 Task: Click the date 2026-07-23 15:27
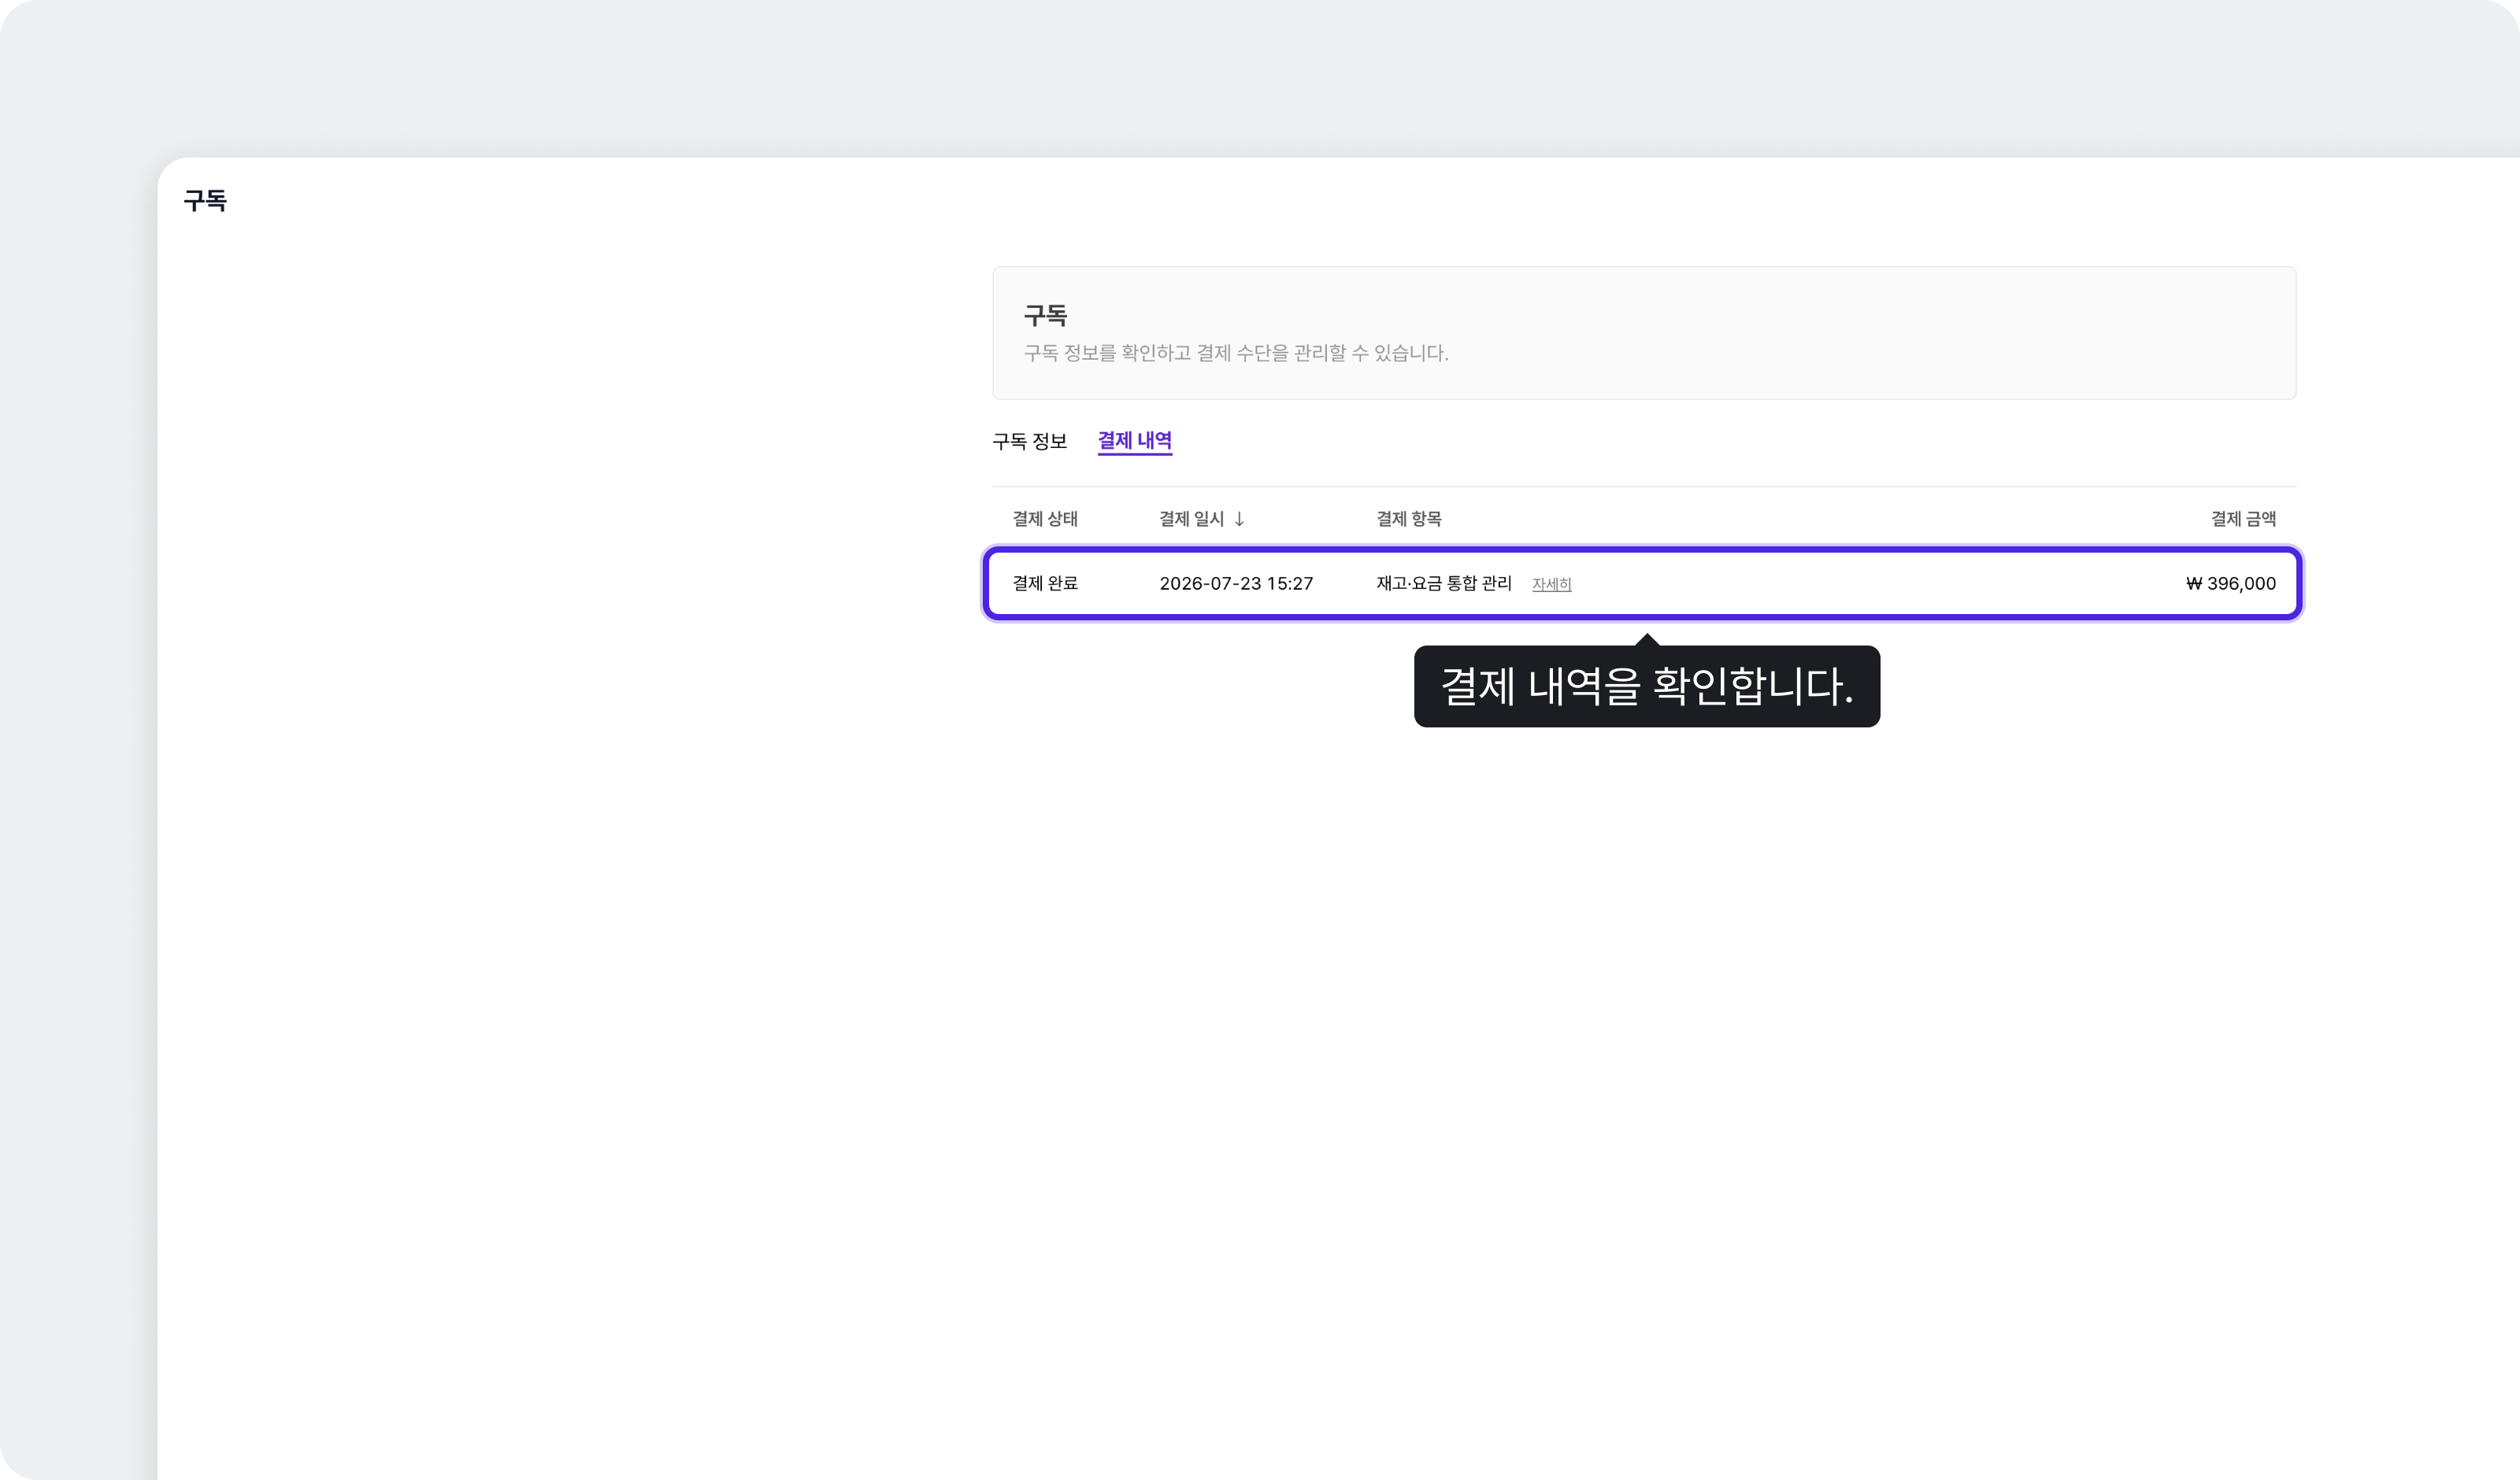(1236, 584)
